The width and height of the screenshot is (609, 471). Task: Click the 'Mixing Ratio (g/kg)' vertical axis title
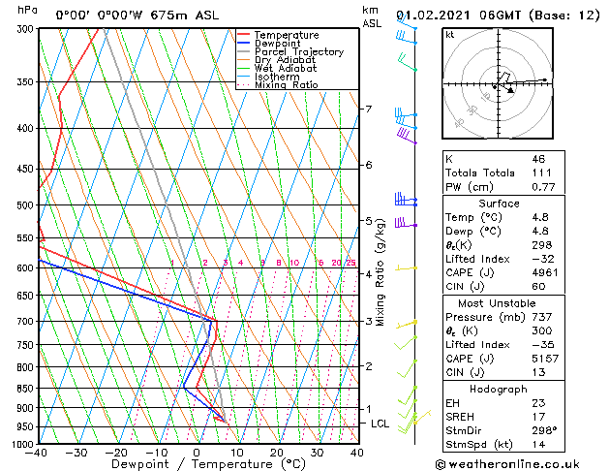coord(380,272)
